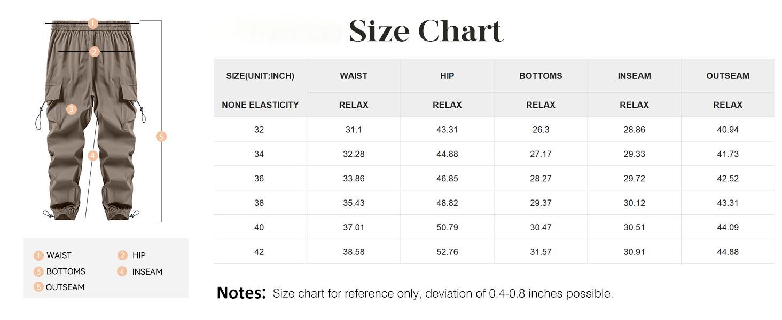Click the Notes label below the table

click(x=241, y=293)
